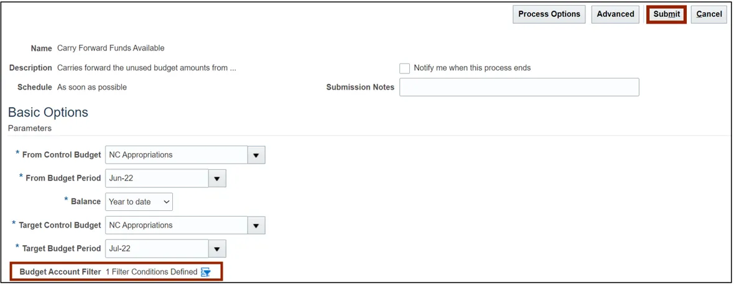
Task: Select the Target Control Budget text field
Action: (177, 225)
